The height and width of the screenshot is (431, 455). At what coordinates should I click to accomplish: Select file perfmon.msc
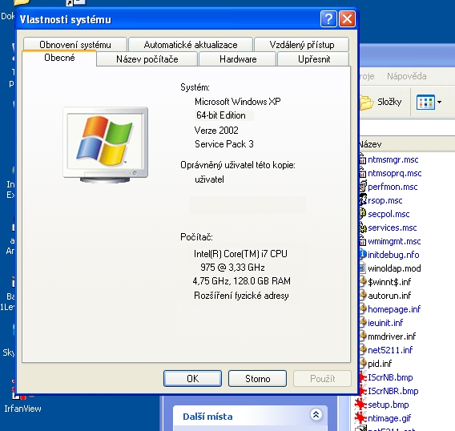[393, 187]
